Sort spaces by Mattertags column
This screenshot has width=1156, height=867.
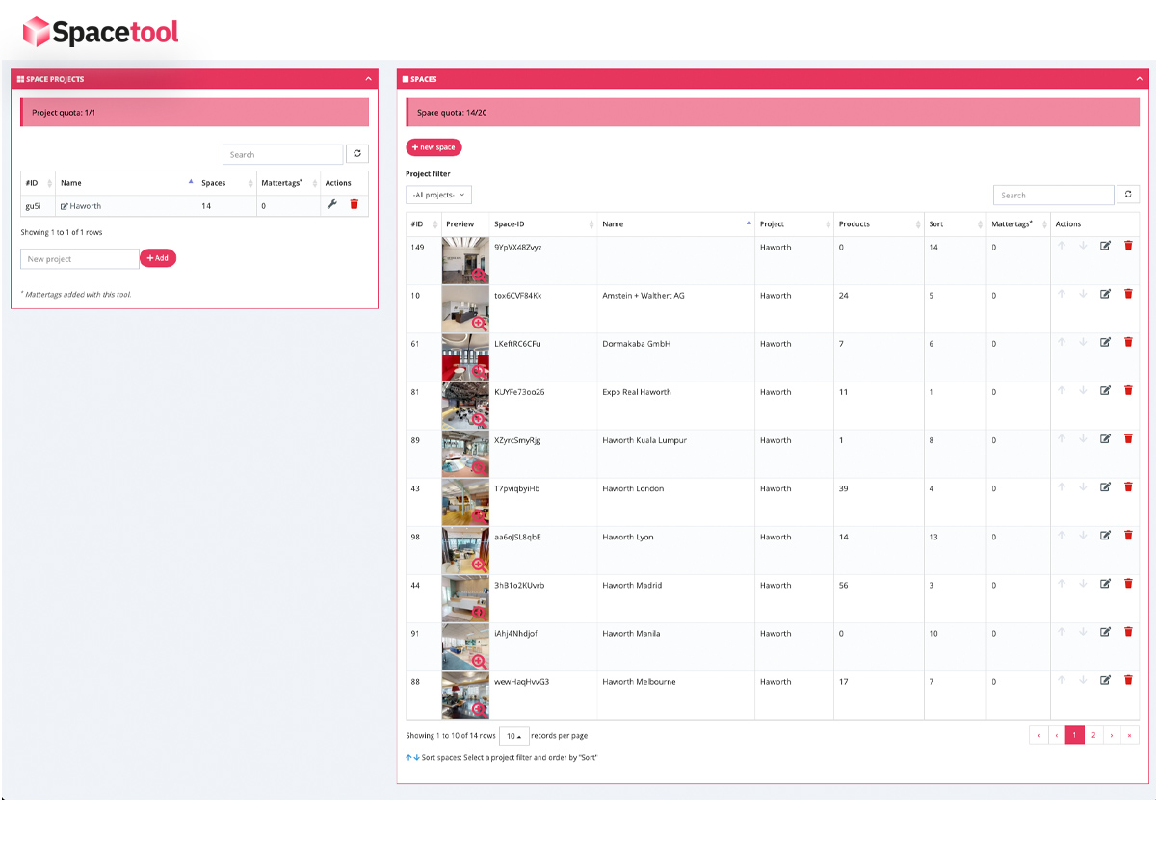tap(1017, 223)
